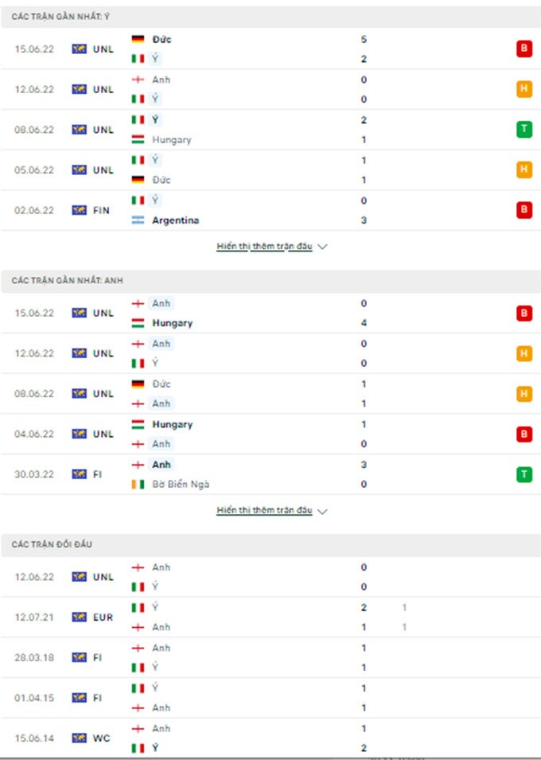Click the red B badge for Ý vs Argentina
The width and height of the screenshot is (541, 760).
523,210
